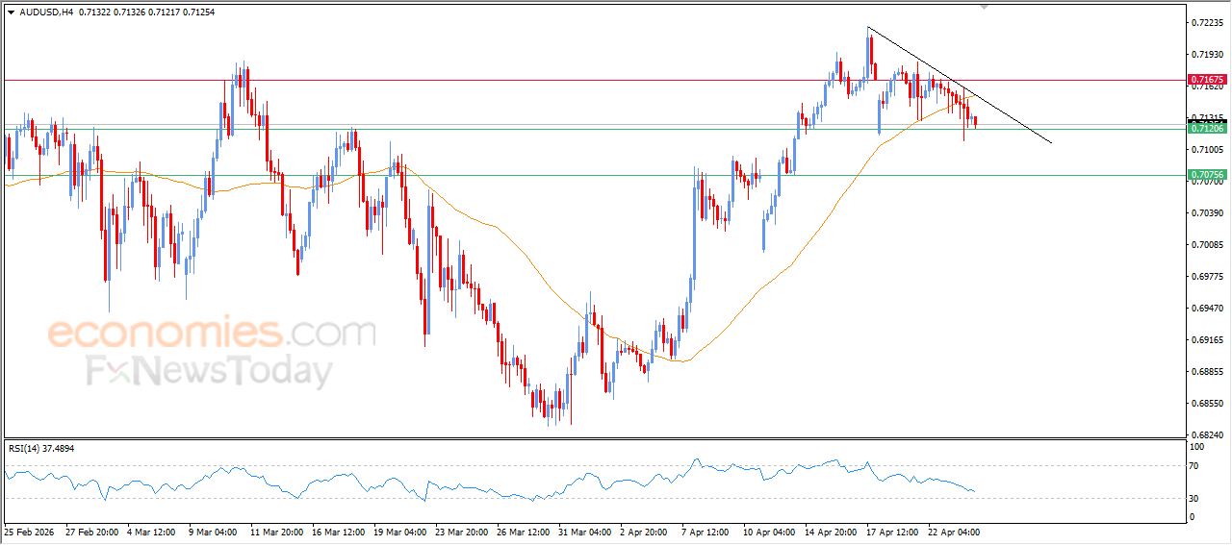The height and width of the screenshot is (545, 1232).
Task: Click the green 0.70756 price label
Action: coord(1207,175)
